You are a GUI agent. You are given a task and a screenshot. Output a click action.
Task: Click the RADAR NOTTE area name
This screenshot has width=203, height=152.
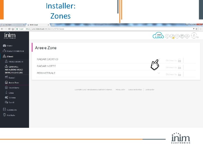[x=46, y=66]
